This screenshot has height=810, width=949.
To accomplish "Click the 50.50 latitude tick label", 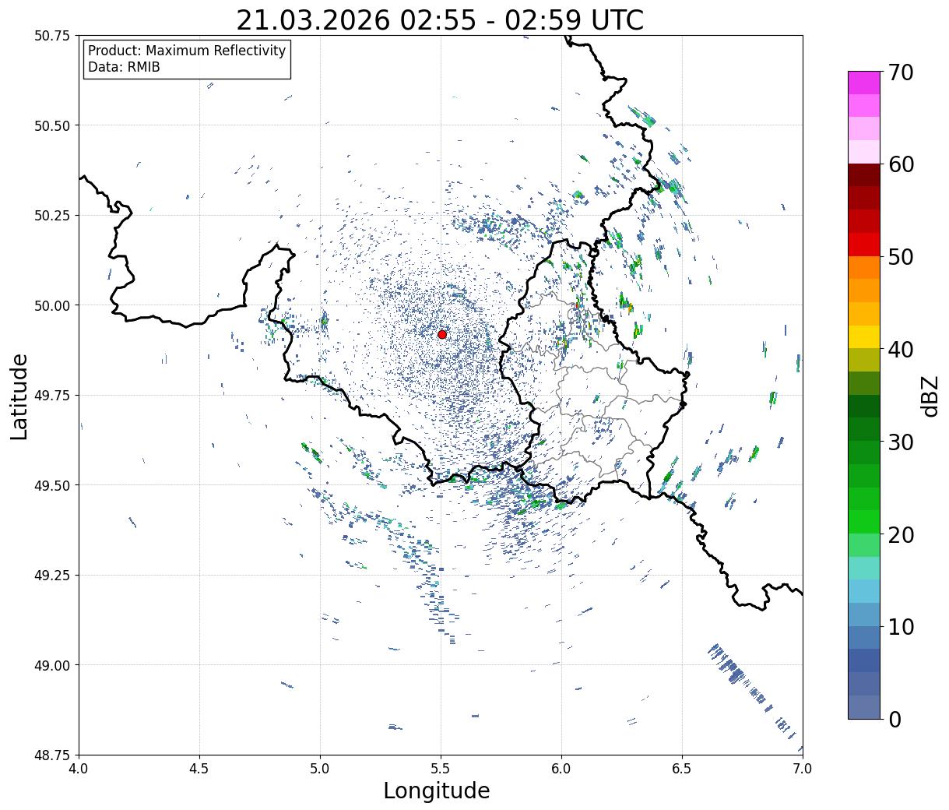I will click(x=52, y=125).
